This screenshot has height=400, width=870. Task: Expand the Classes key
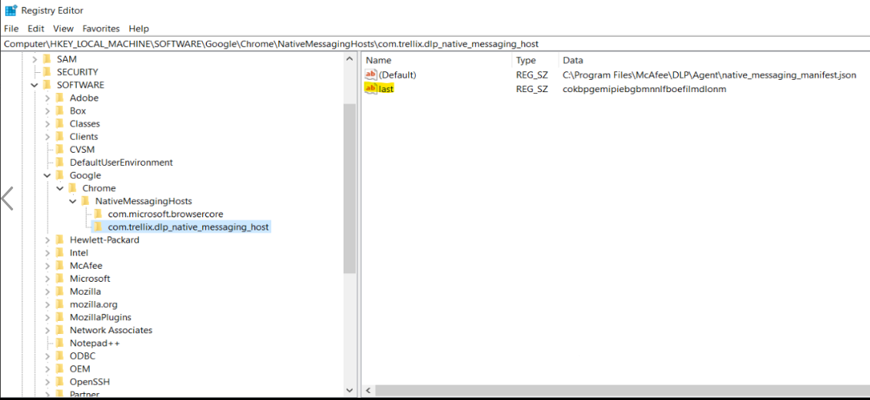pyautogui.click(x=48, y=124)
